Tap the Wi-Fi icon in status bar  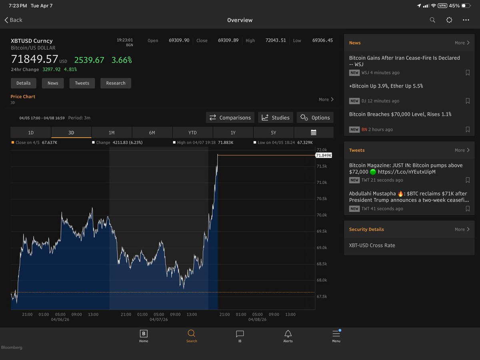(433, 6)
